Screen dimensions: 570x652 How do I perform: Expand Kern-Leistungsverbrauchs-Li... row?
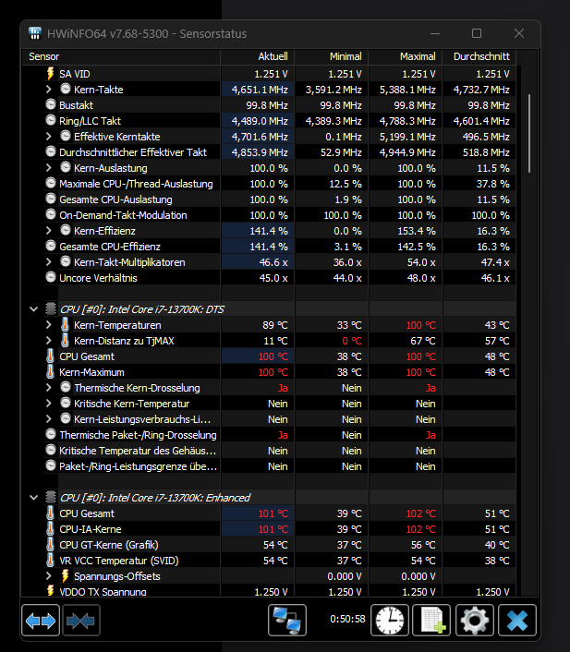[49, 419]
